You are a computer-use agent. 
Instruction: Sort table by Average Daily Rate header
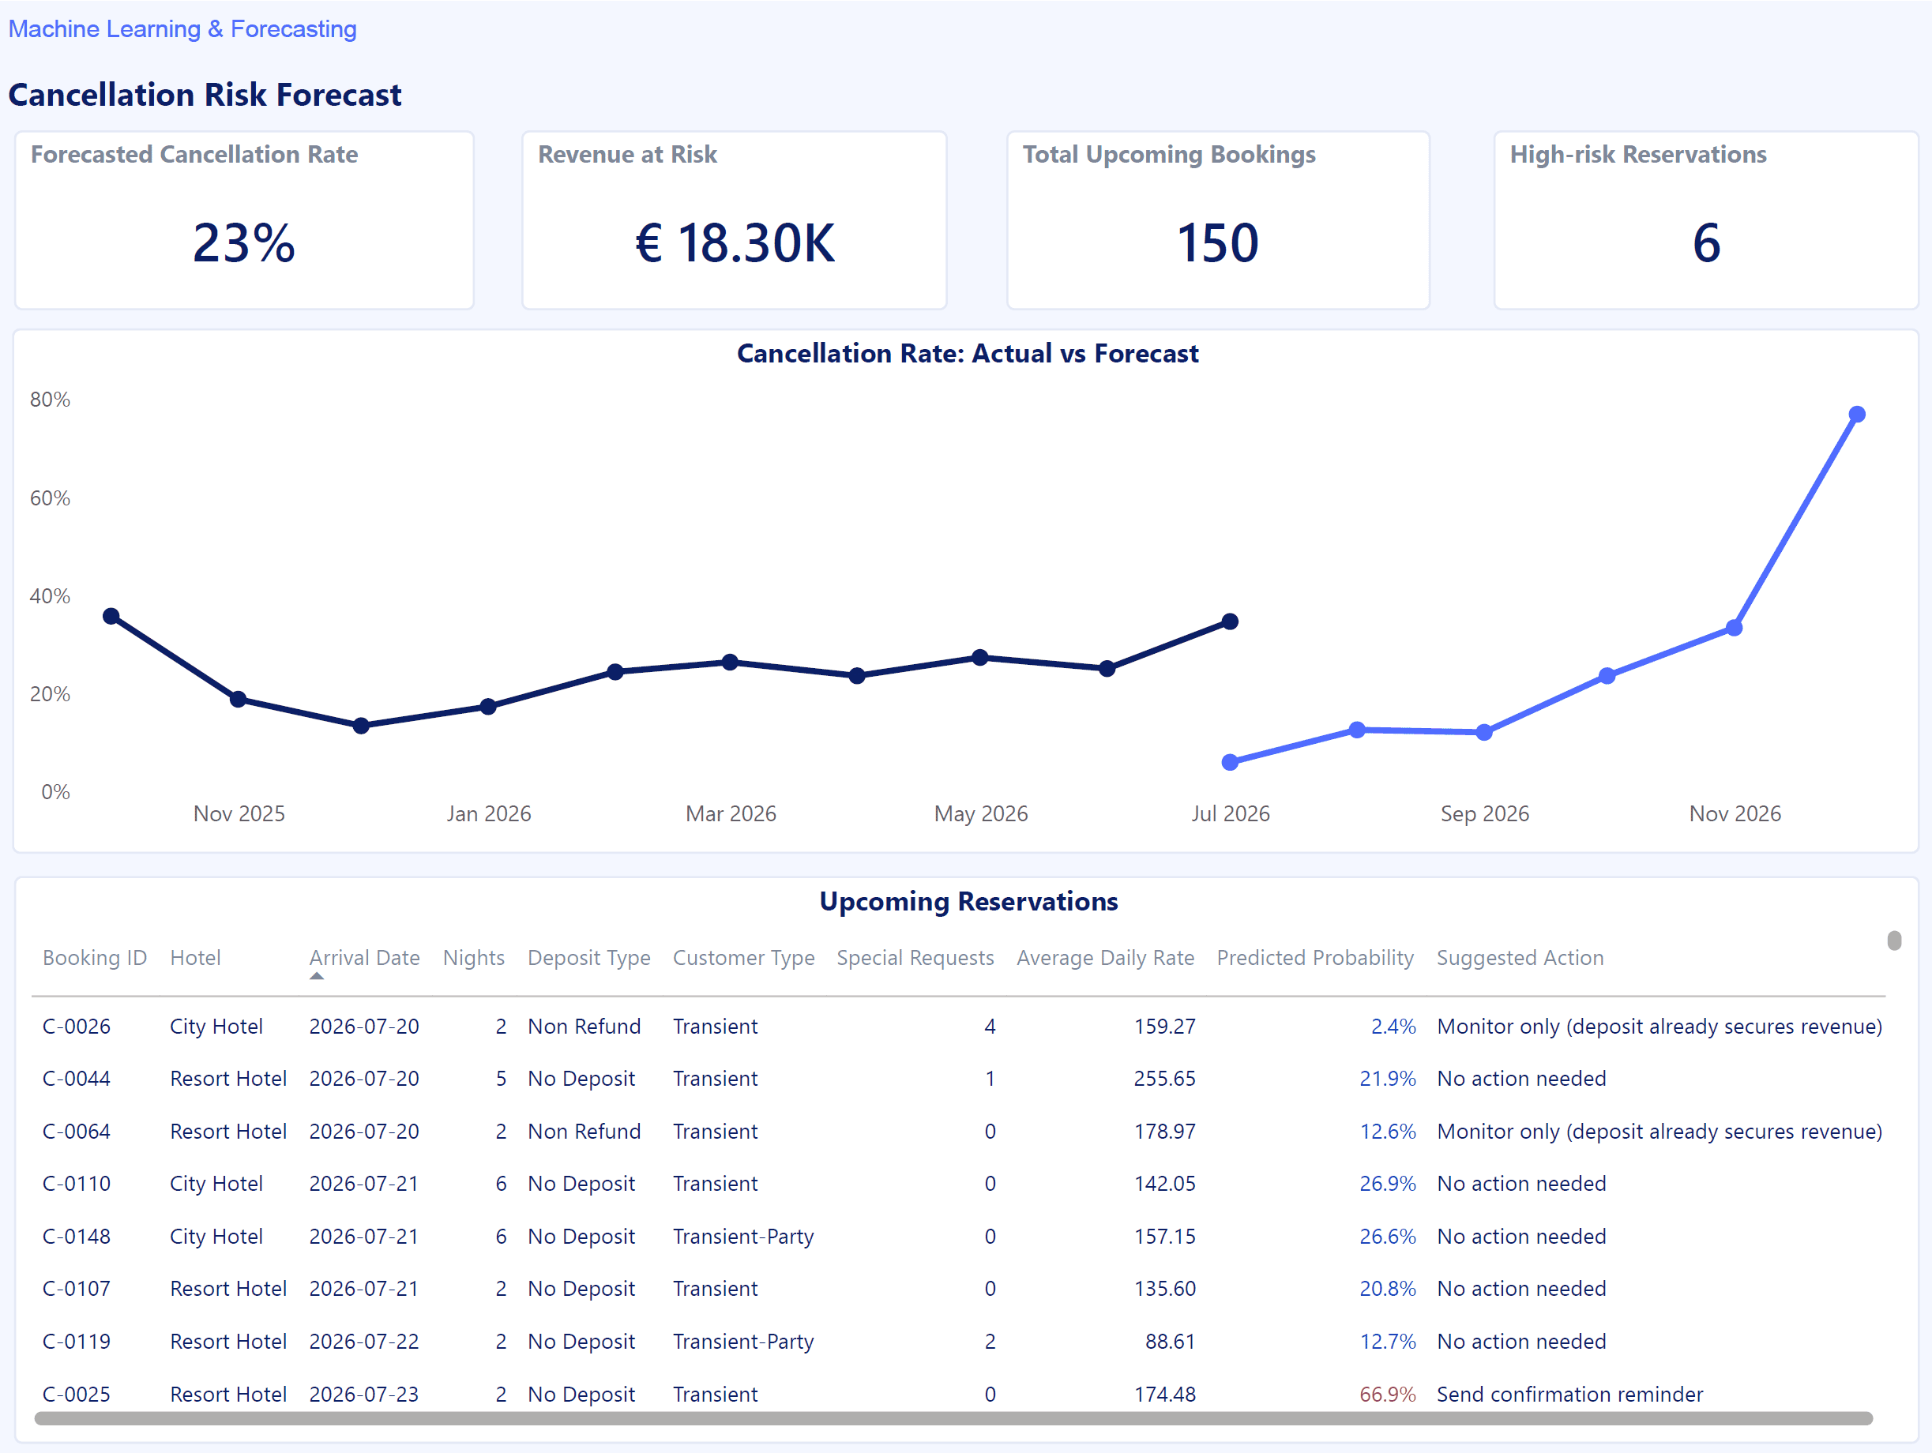[1106, 958]
